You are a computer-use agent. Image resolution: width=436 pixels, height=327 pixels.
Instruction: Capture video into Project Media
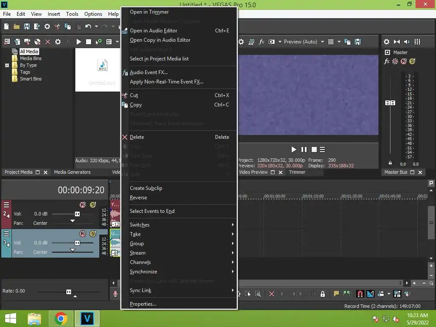pyautogui.click(x=27, y=42)
